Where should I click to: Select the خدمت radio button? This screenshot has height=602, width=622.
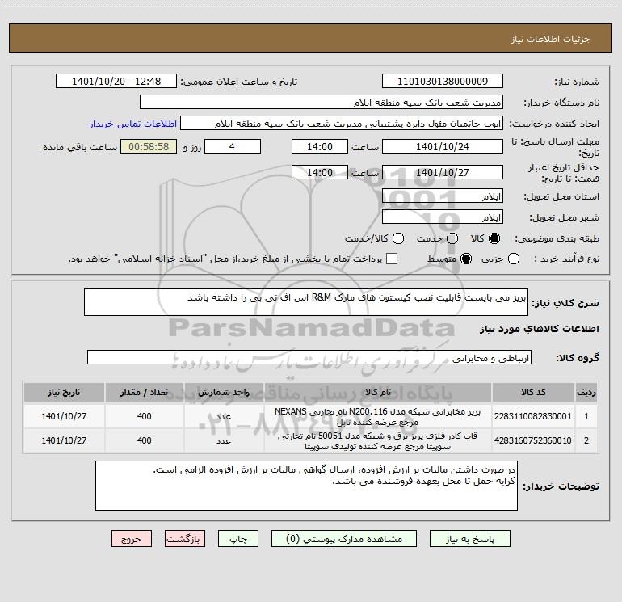tap(452, 238)
